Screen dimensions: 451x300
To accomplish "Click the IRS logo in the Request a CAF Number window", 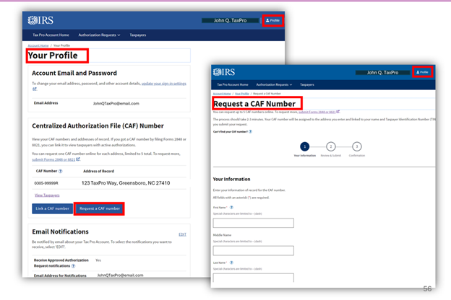I will click(x=224, y=72).
